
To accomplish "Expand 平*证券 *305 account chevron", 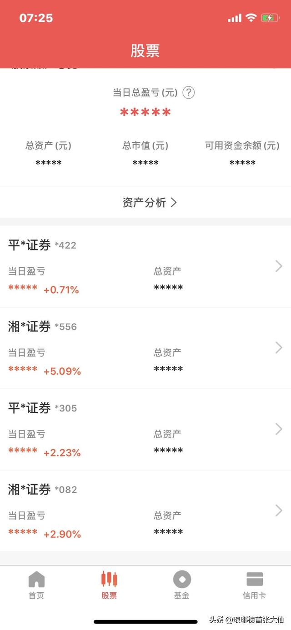I will coord(279,429).
